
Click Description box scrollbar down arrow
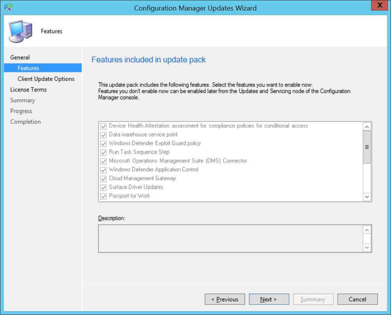click(367, 247)
